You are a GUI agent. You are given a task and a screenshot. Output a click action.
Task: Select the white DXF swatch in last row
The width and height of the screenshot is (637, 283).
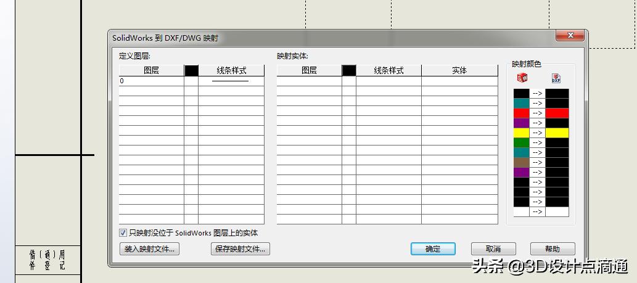557,212
